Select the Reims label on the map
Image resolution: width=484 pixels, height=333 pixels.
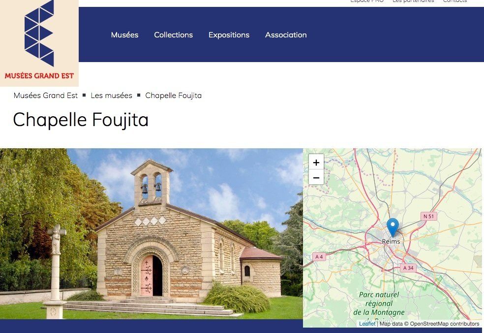pyautogui.click(x=391, y=241)
